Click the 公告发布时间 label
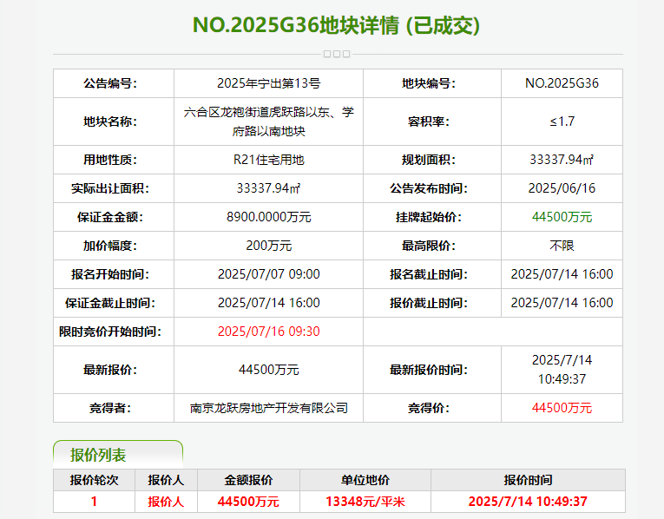 (x=429, y=188)
